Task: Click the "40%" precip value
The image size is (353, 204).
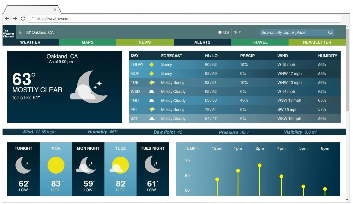Action: point(244,100)
